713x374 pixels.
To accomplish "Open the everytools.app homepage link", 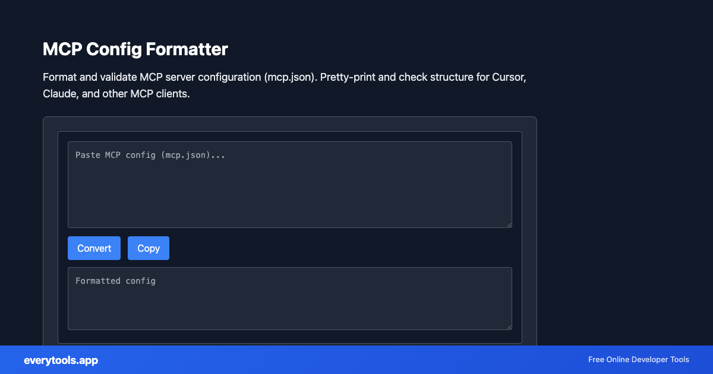I will coord(60,360).
